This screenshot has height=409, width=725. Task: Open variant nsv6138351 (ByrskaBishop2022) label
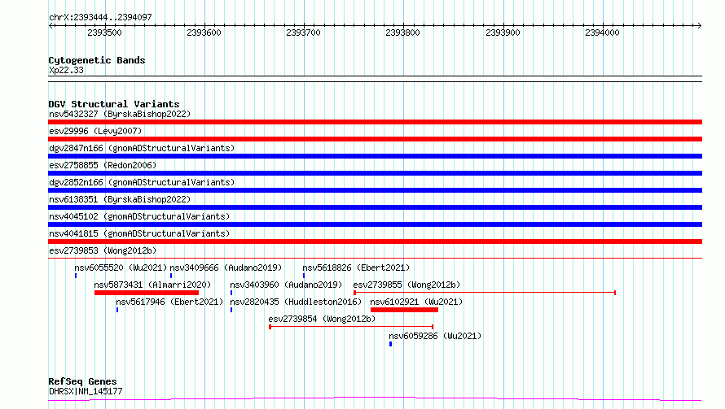point(120,199)
